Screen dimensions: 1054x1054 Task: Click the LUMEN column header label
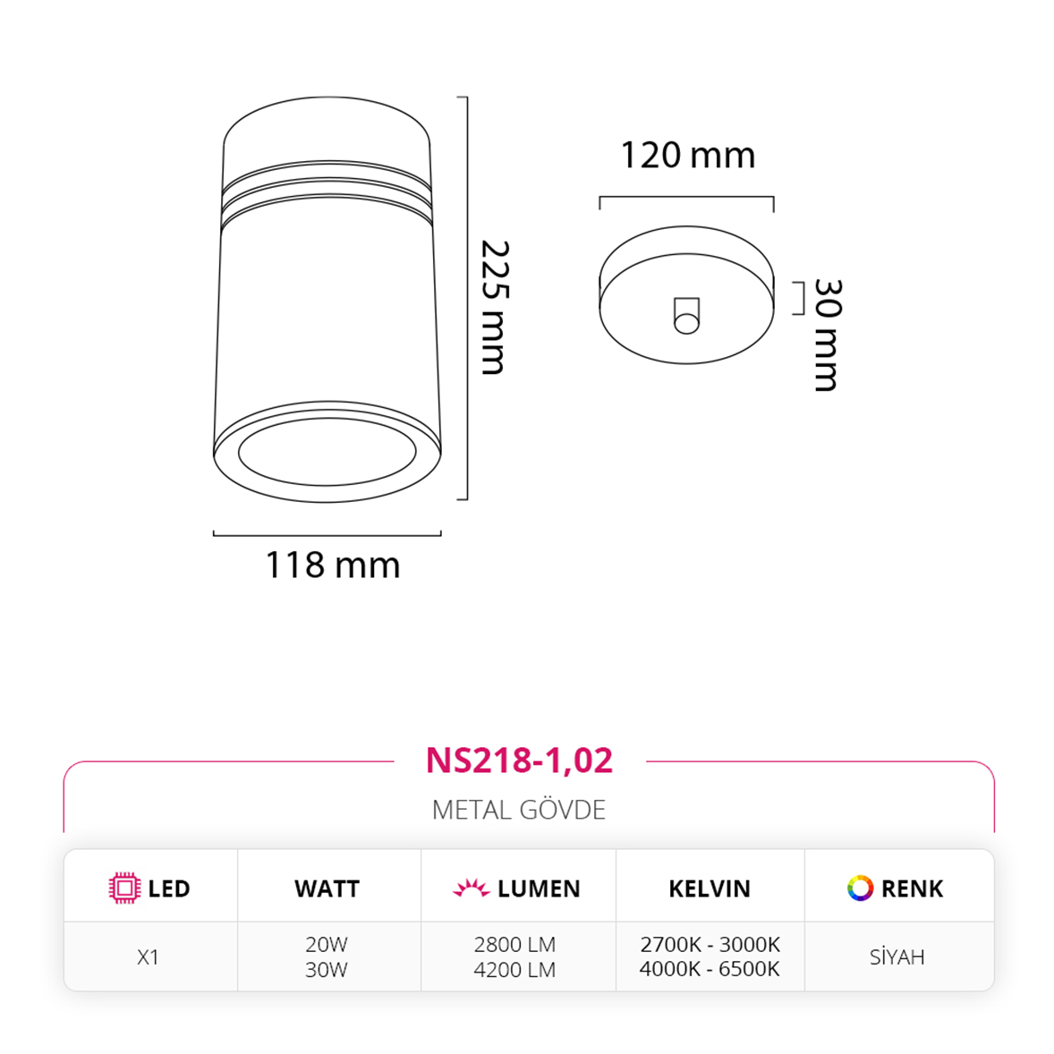coord(539,888)
